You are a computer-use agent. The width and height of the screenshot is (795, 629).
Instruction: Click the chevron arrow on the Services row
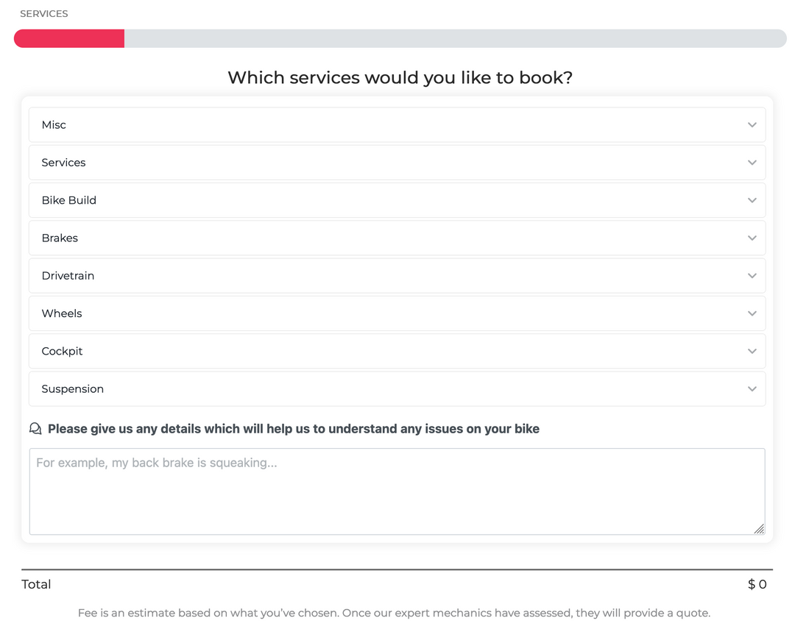click(752, 163)
